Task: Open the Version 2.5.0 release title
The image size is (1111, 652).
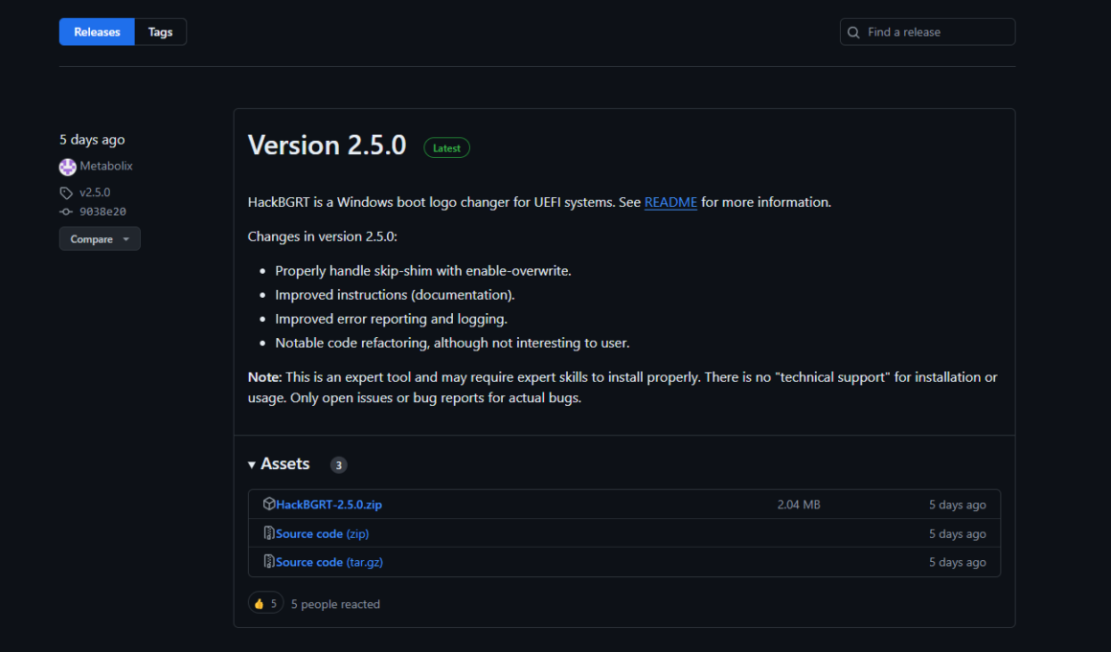Action: pyautogui.click(x=327, y=146)
